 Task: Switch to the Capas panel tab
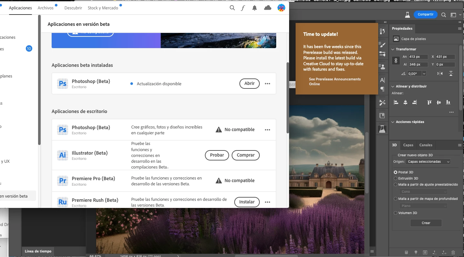[x=408, y=145]
